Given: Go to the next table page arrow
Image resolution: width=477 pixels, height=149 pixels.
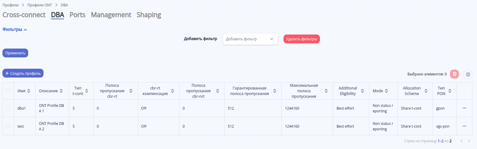Looking at the screenshot, I should coord(469,141).
